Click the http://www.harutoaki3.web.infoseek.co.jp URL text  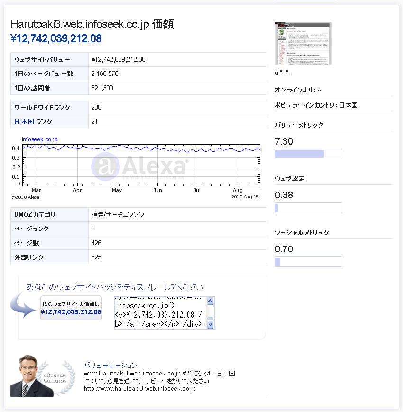(140, 389)
